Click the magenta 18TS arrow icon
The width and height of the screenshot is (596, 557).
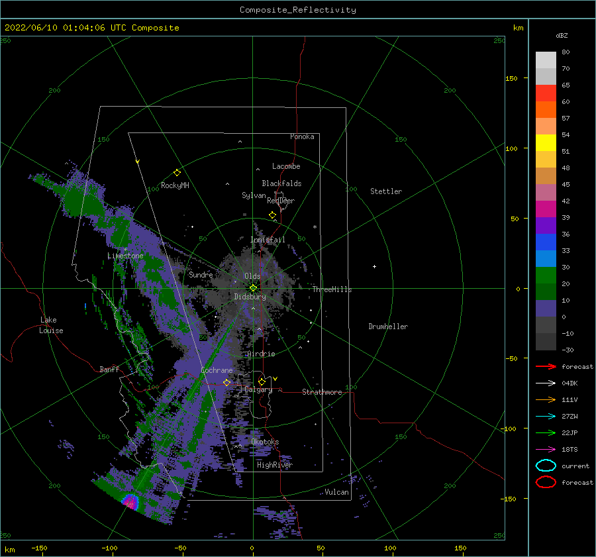pos(546,450)
